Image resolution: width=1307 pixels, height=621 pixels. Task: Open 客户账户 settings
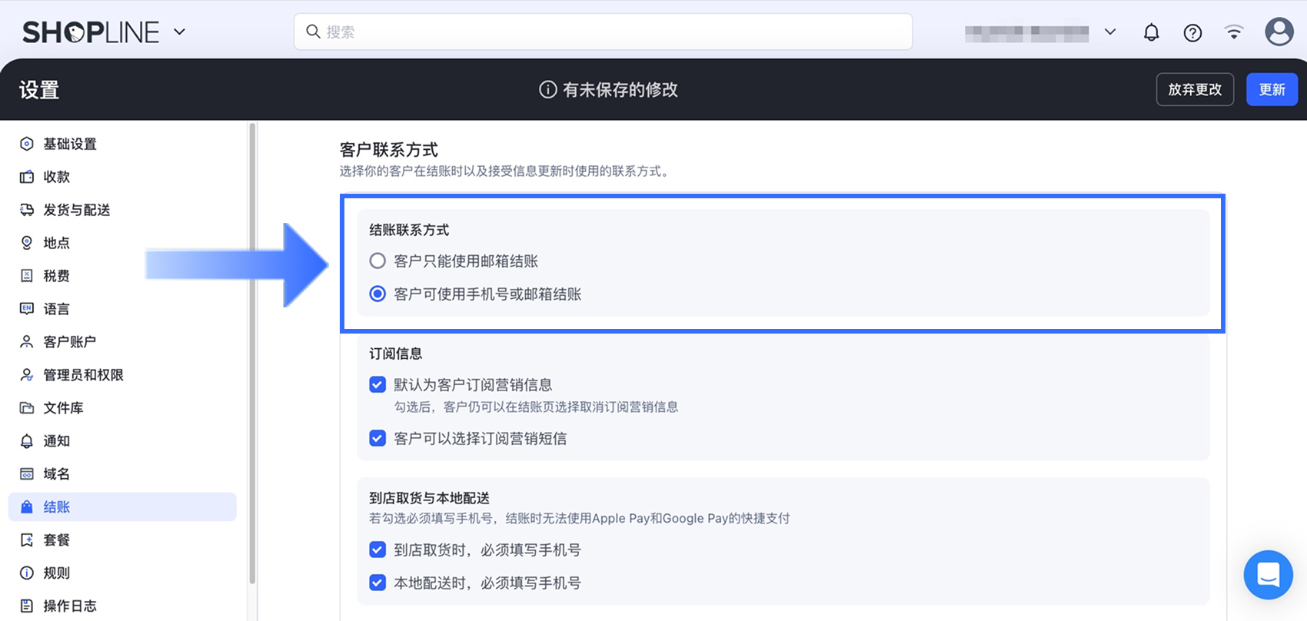pyautogui.click(x=69, y=342)
